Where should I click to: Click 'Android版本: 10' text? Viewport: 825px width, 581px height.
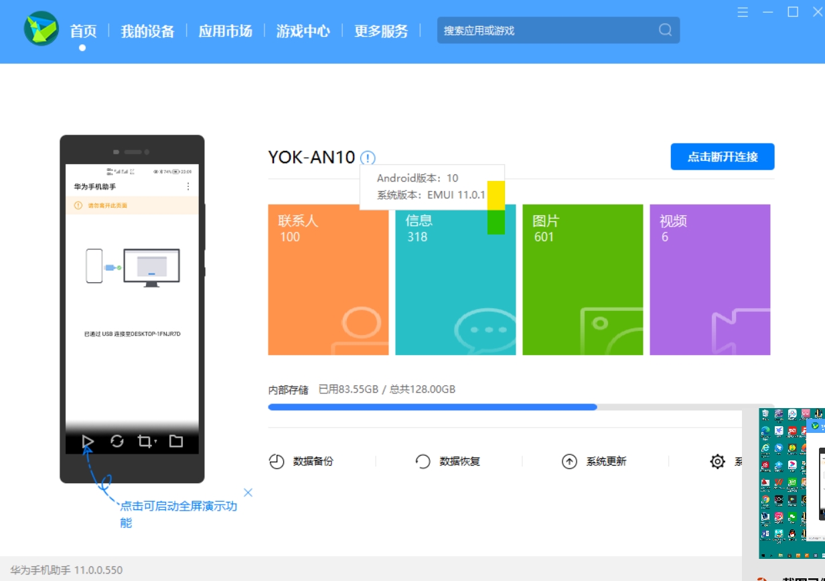pos(418,178)
